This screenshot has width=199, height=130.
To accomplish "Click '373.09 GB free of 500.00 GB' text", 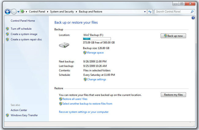I will 99,43.
